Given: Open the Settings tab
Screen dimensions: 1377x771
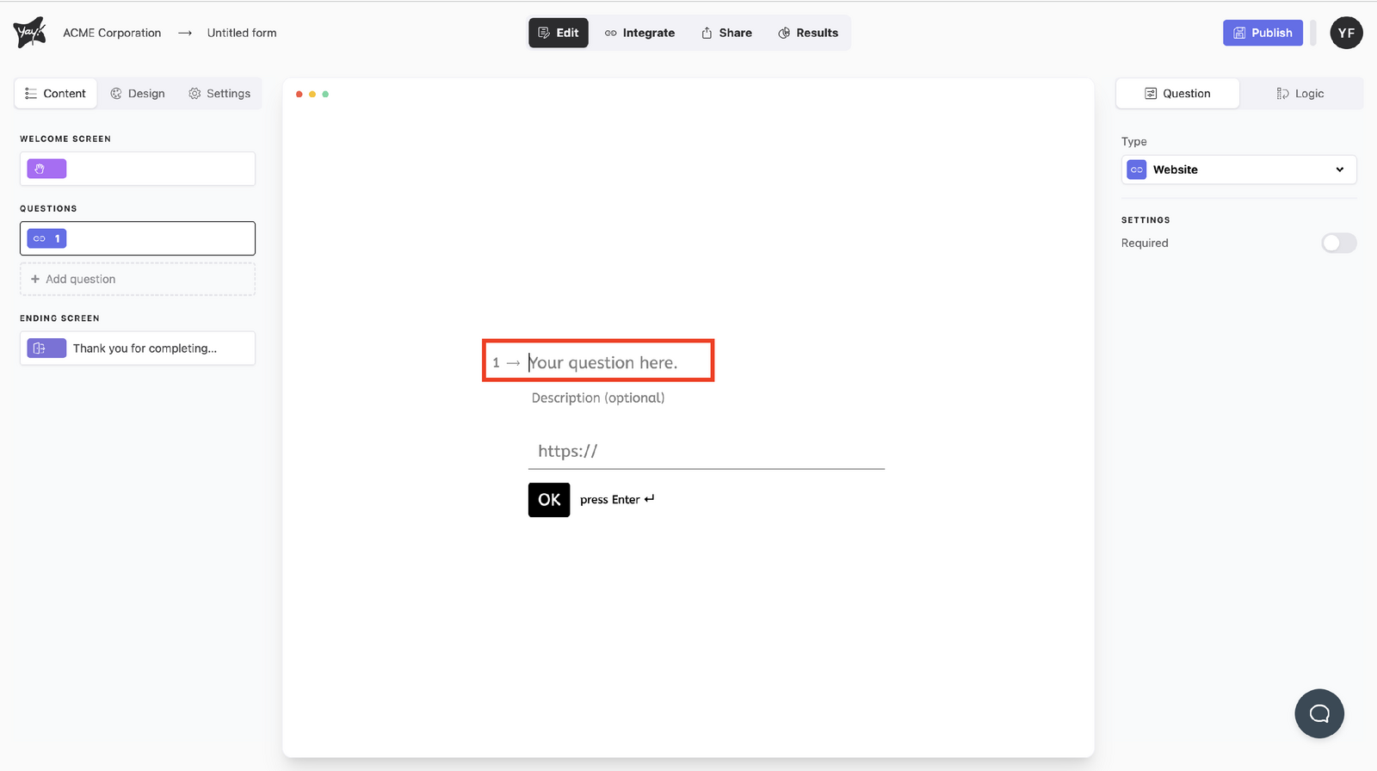Looking at the screenshot, I should (219, 93).
